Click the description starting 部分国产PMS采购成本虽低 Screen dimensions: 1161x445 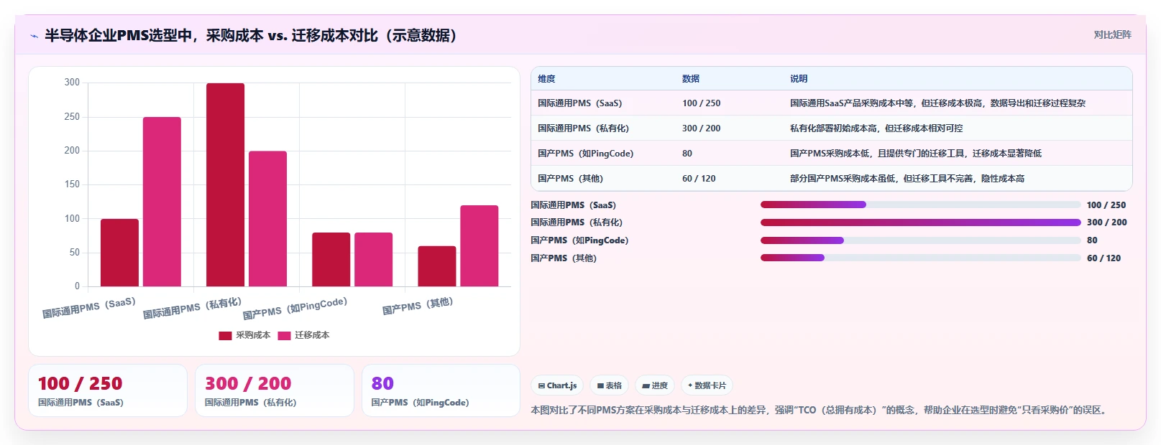pos(907,178)
